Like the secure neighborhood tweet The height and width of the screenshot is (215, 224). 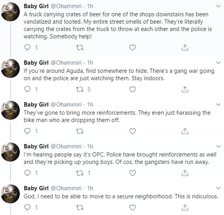point(132,208)
